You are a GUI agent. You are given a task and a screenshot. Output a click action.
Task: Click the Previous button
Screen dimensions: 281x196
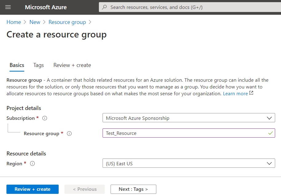click(x=84, y=189)
